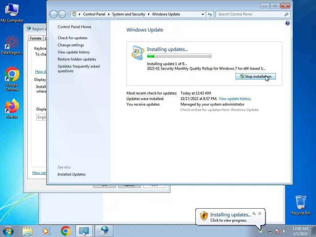Screen dimensions: 316x237
Task: Open File Explorer in taskbar
Action: point(27,231)
